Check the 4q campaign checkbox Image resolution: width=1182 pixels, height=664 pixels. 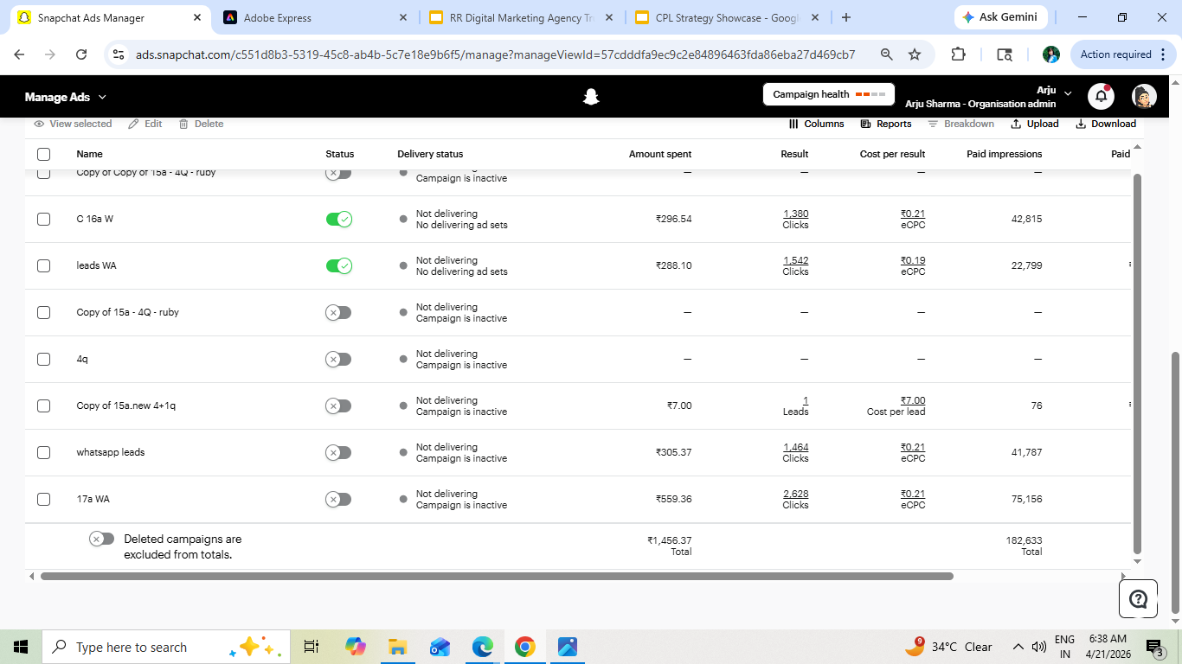point(43,359)
